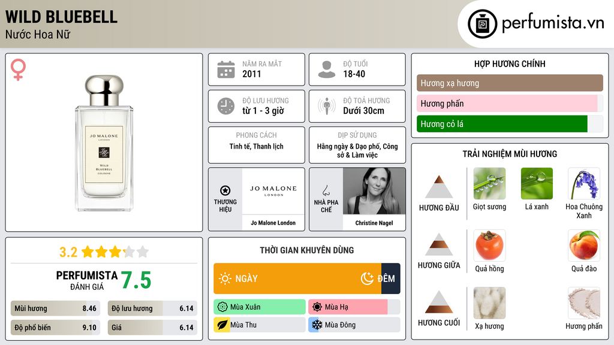Click the từ 1 - 3 giờ longevity value
This screenshot has width=614, height=345.
point(263,111)
